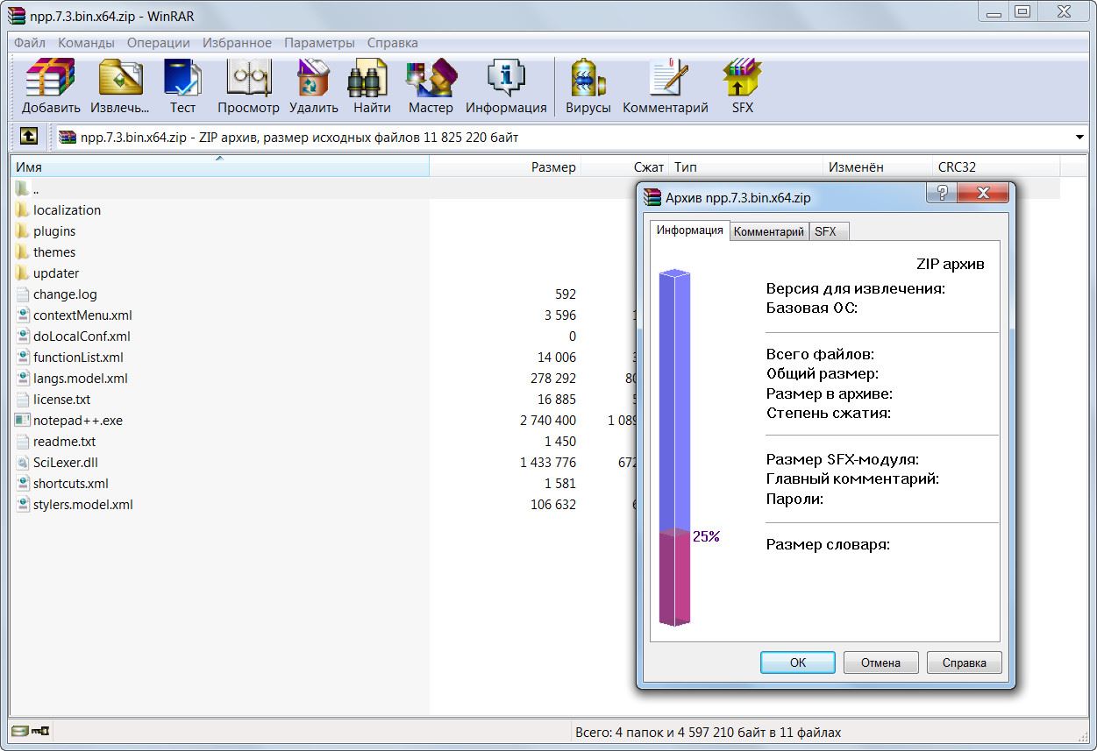
Task: Open the Справка menu
Action: tap(392, 42)
